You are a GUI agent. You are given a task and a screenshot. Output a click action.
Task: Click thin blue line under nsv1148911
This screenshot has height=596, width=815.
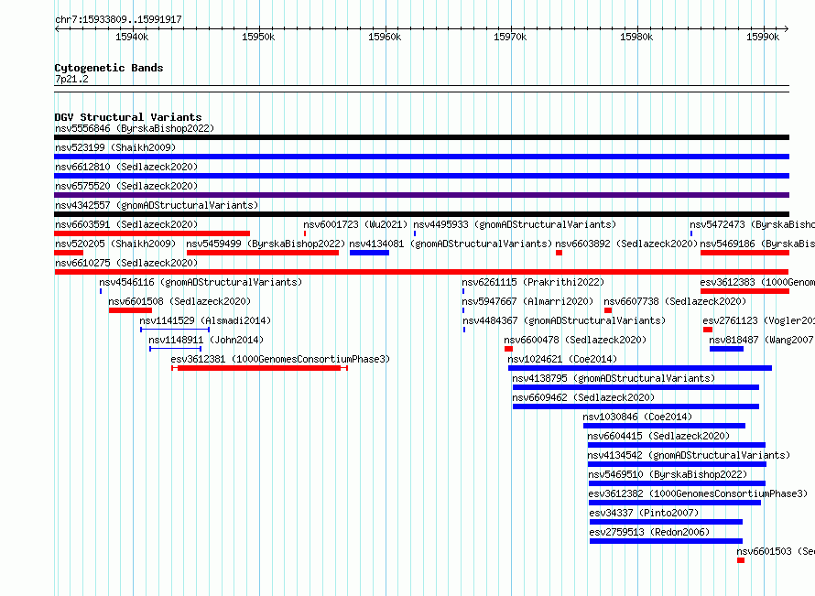pos(175,349)
